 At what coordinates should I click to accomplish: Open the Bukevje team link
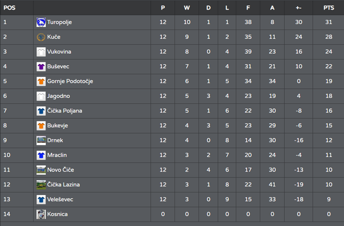pyautogui.click(x=57, y=125)
